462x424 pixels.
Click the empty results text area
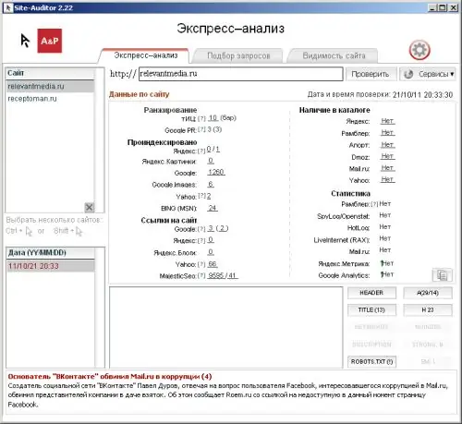(226, 327)
